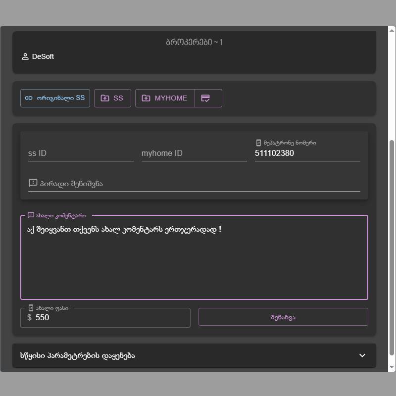Click the scrollbar down arrow
The image size is (396, 396).
click(x=392, y=367)
